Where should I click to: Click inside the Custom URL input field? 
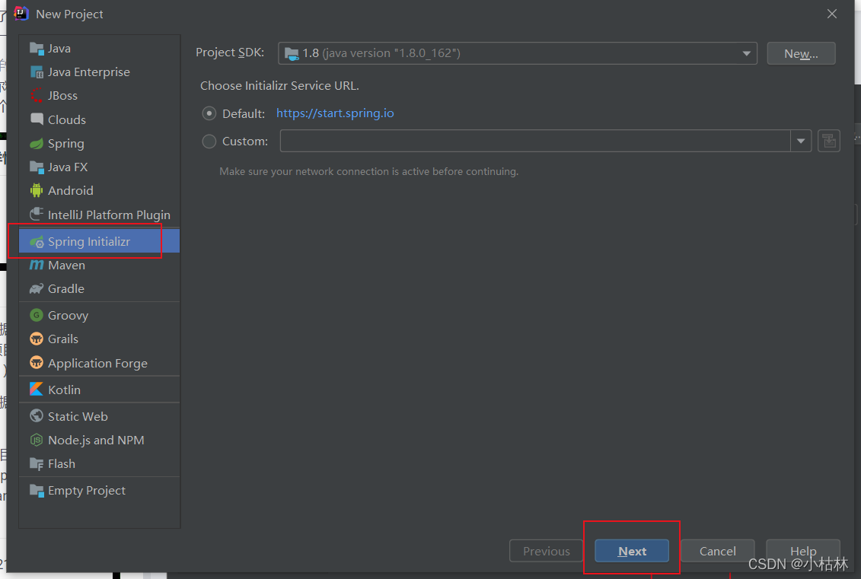click(535, 141)
